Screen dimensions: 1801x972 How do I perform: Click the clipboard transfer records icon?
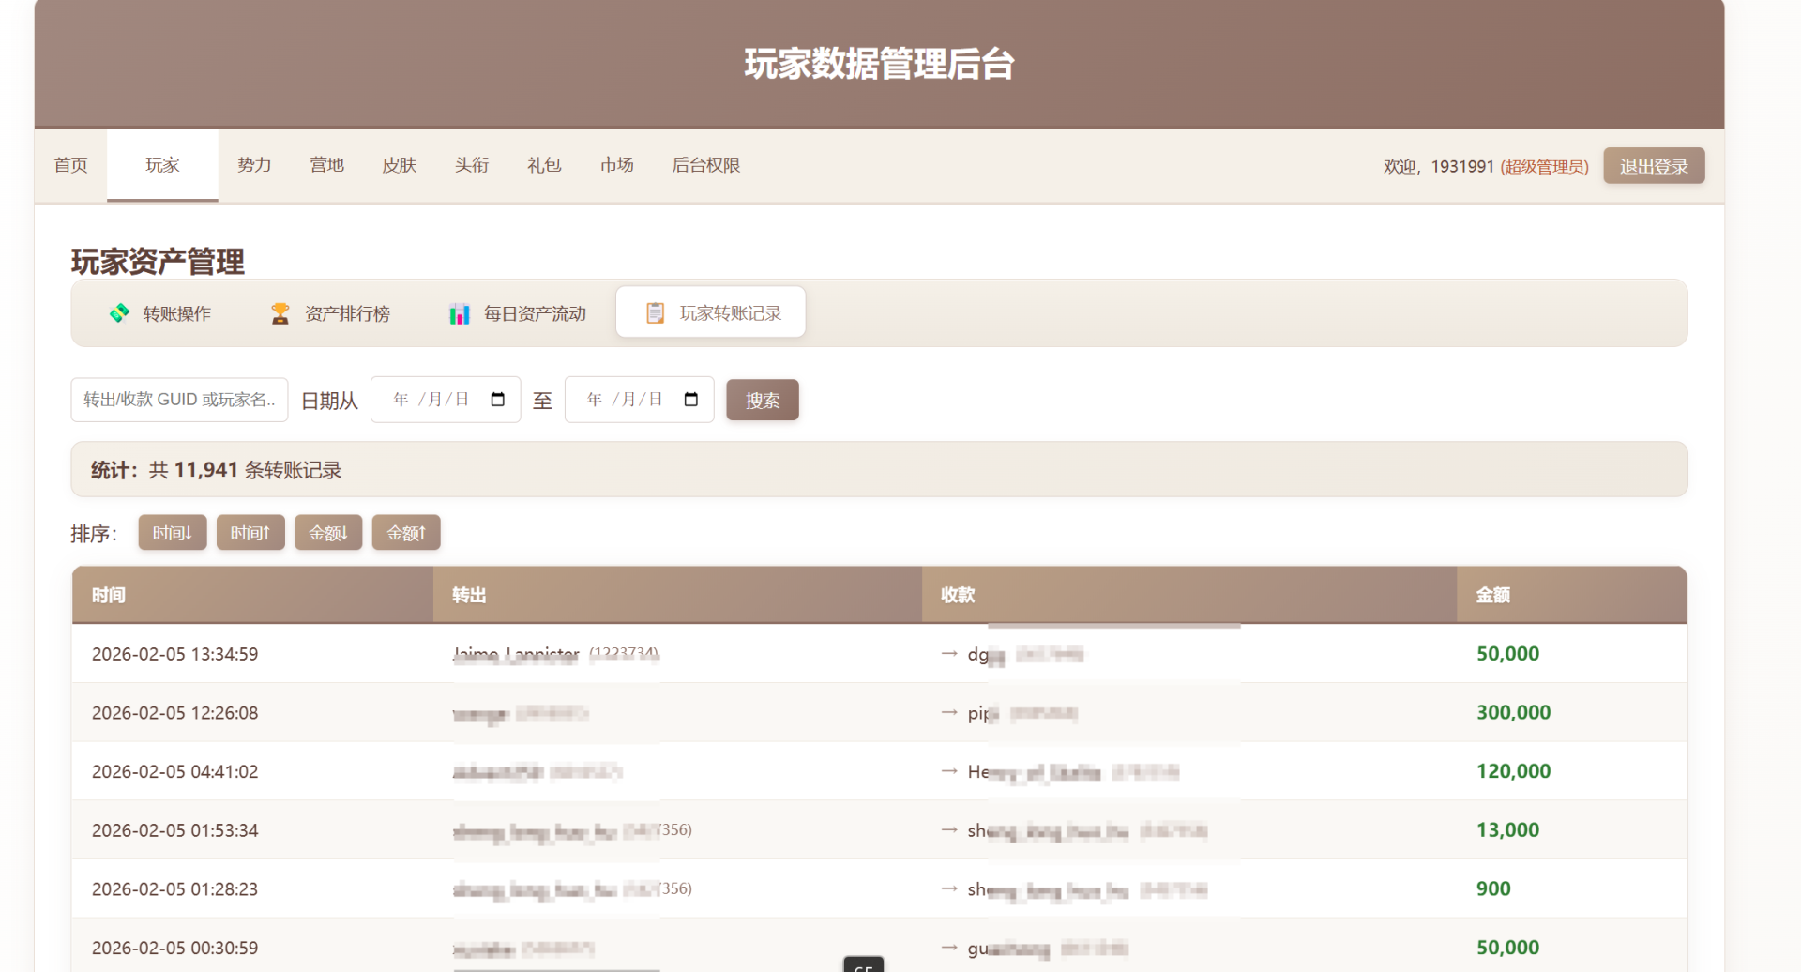point(655,312)
